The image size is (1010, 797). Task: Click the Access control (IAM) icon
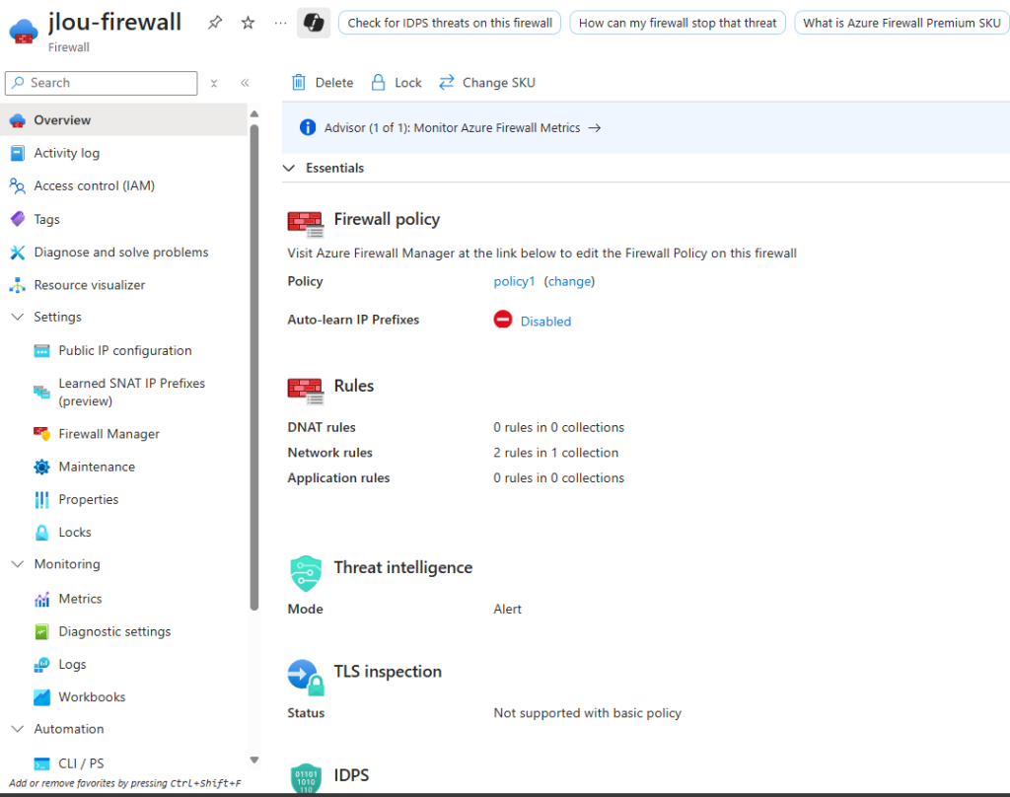point(18,186)
